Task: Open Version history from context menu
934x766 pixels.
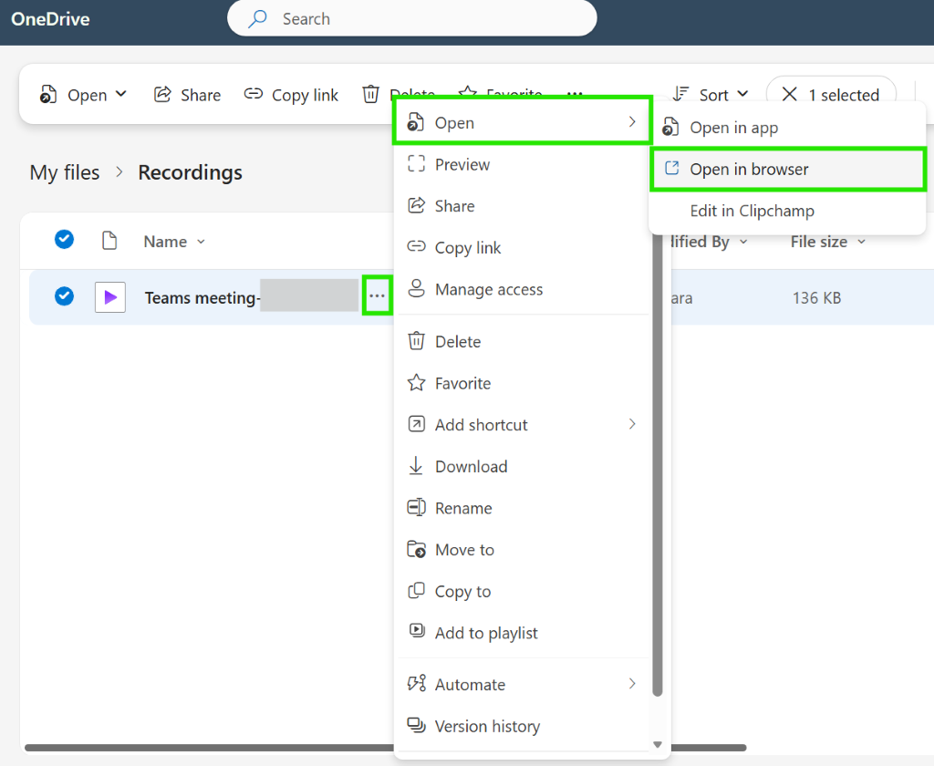Action: [x=522, y=727]
